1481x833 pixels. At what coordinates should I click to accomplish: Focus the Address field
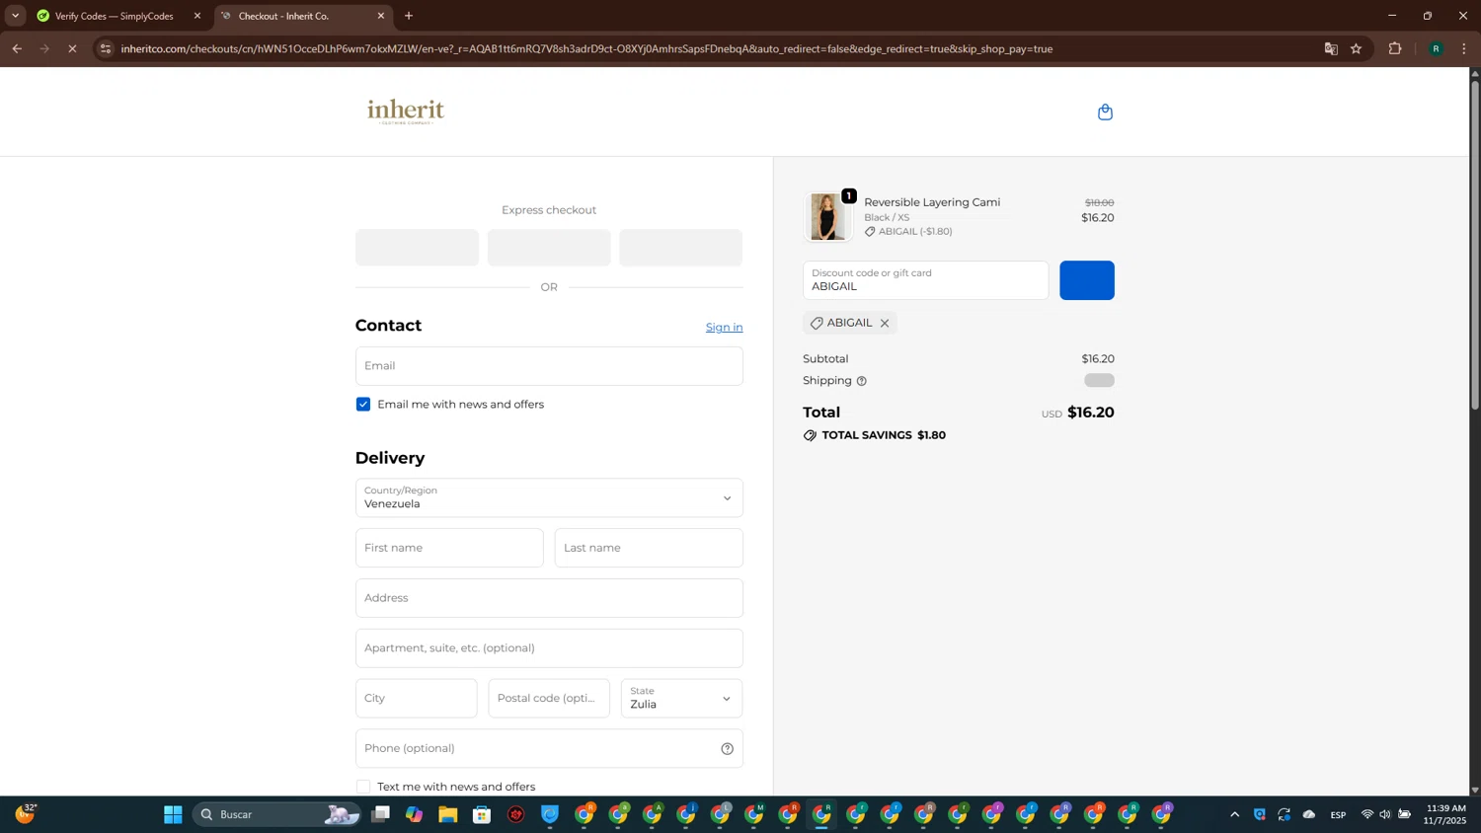coord(549,598)
